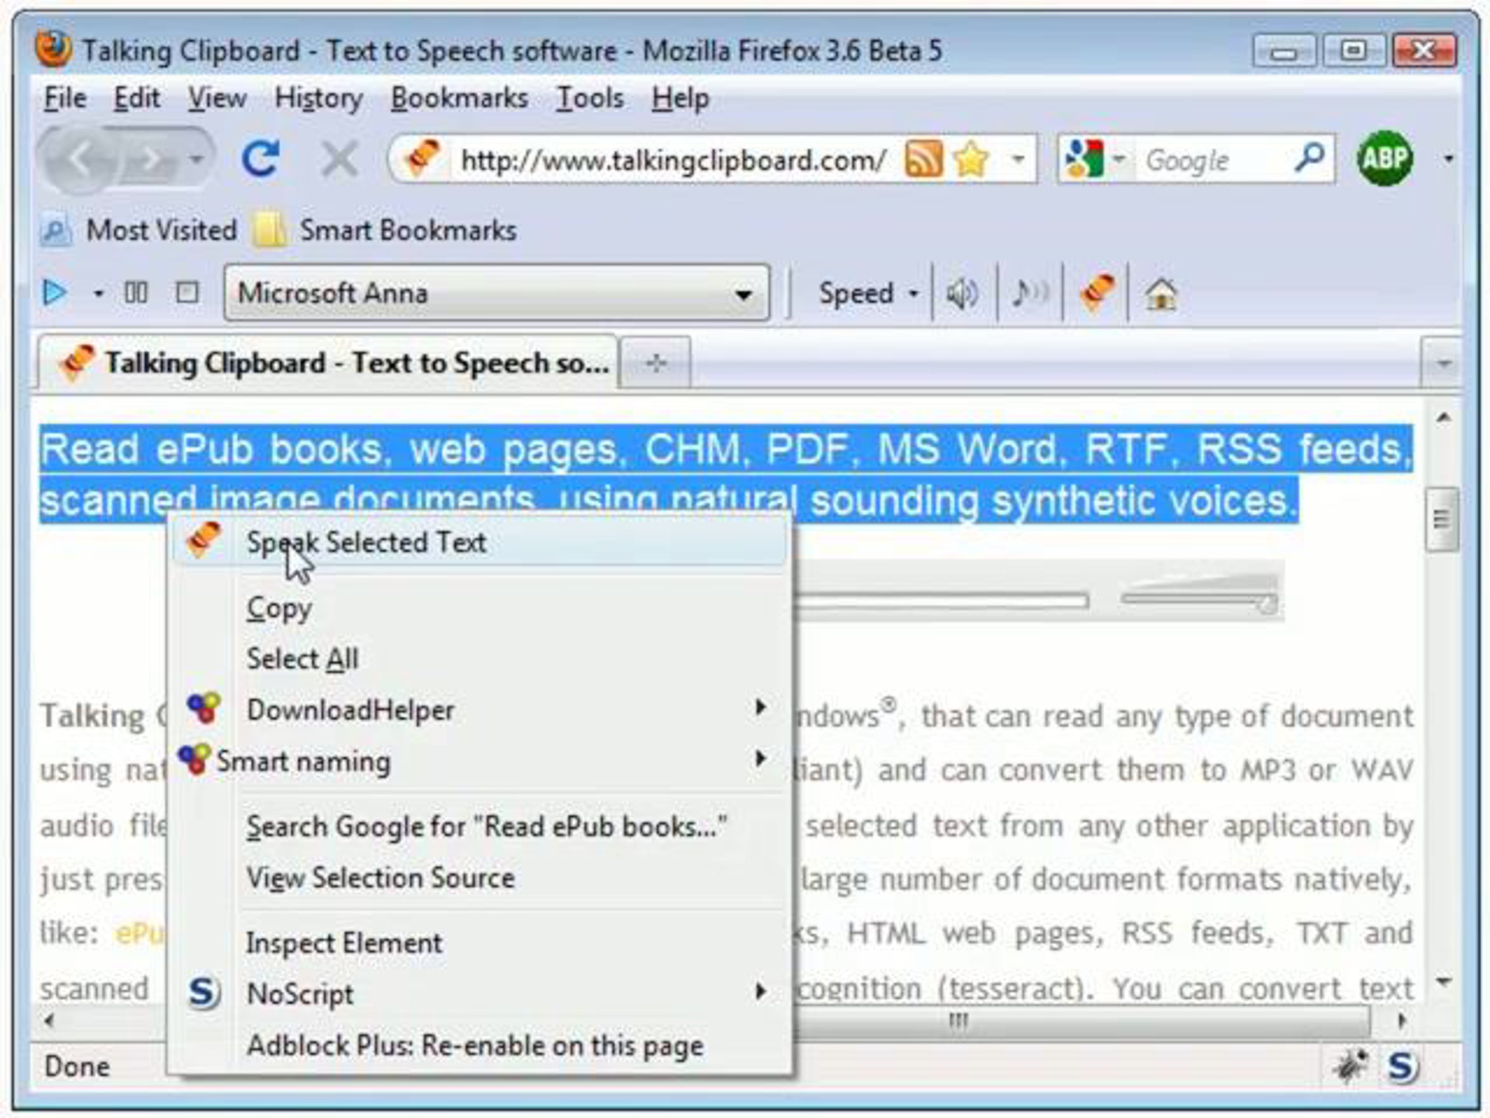This screenshot has width=1490, height=1118.
Task: Choose Inspect Element in context menu
Action: tap(480, 943)
